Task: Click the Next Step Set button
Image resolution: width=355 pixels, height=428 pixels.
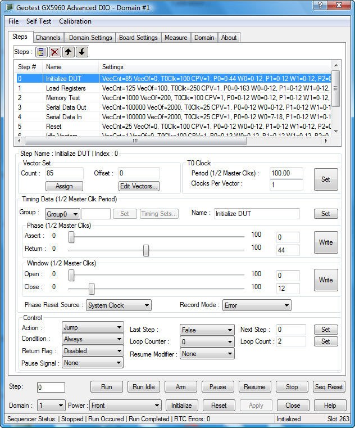Action: 326,330
